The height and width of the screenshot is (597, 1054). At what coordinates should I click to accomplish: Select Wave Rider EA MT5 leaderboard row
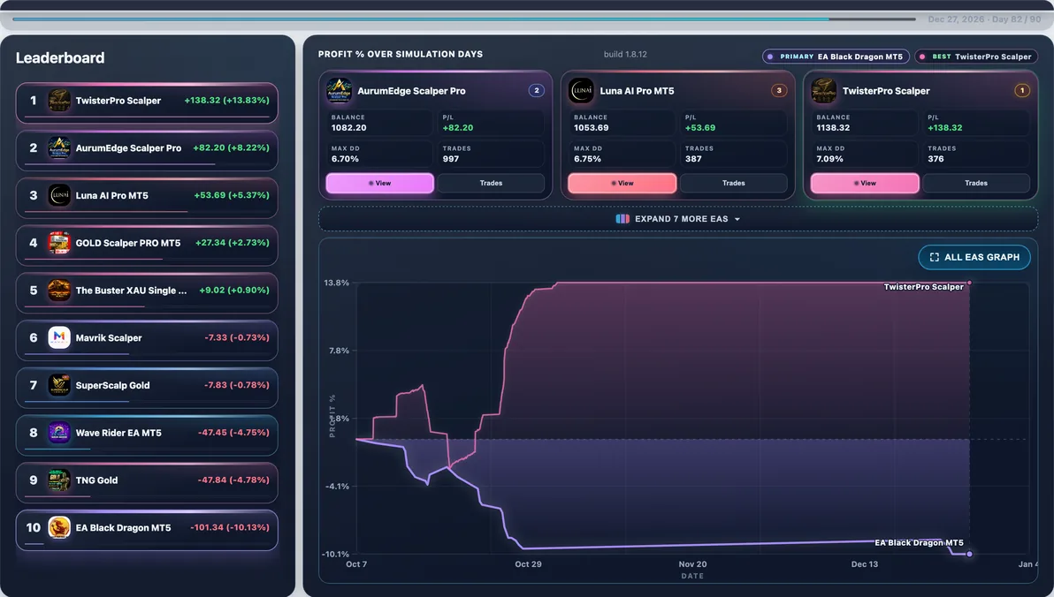[x=147, y=435]
